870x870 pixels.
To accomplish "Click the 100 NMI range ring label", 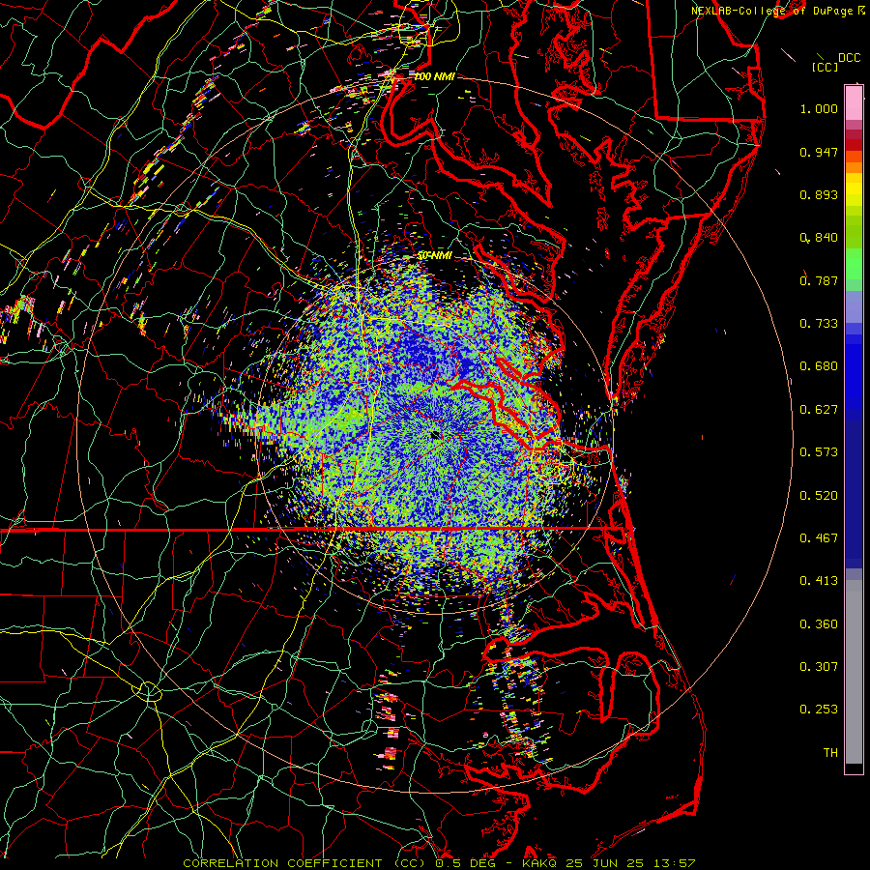I will pyautogui.click(x=434, y=76).
